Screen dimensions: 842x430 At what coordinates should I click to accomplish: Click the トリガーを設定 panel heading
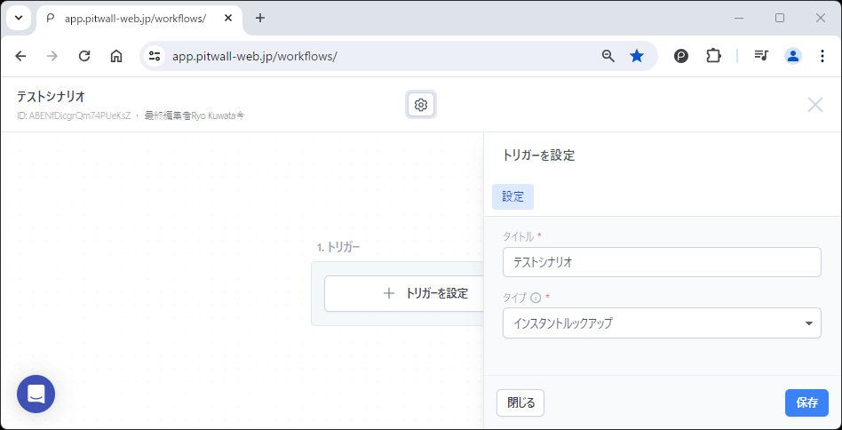pos(538,156)
